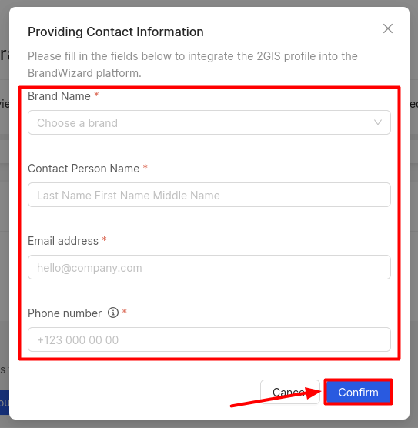Close the Providing Contact Information dialog

click(x=388, y=28)
